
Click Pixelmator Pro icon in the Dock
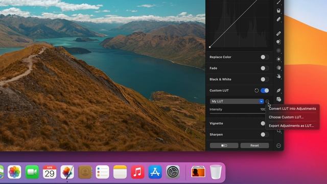67,172
